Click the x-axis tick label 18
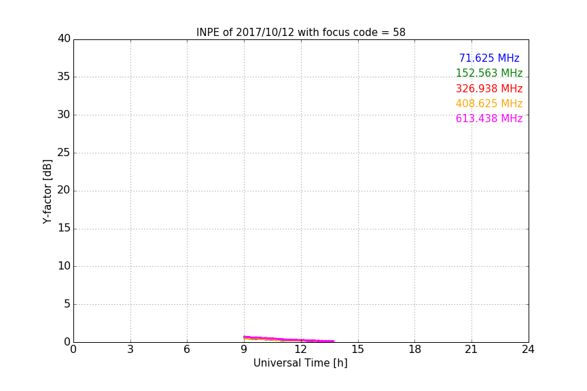587x391 pixels. pos(415,350)
